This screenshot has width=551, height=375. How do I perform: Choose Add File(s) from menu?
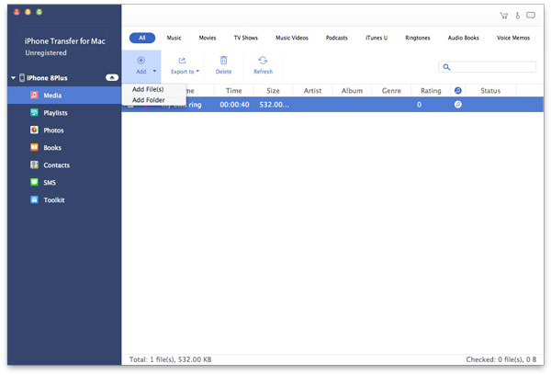(x=148, y=89)
